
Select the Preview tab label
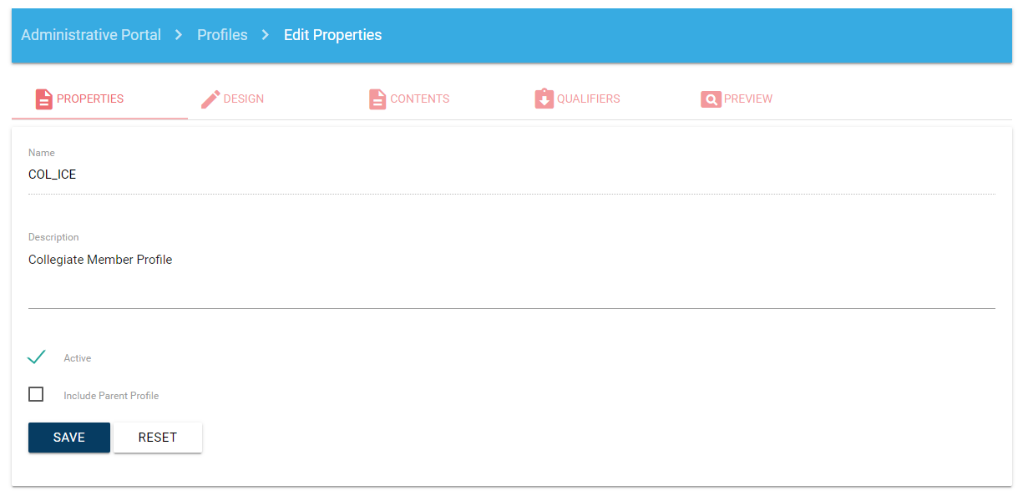747,99
